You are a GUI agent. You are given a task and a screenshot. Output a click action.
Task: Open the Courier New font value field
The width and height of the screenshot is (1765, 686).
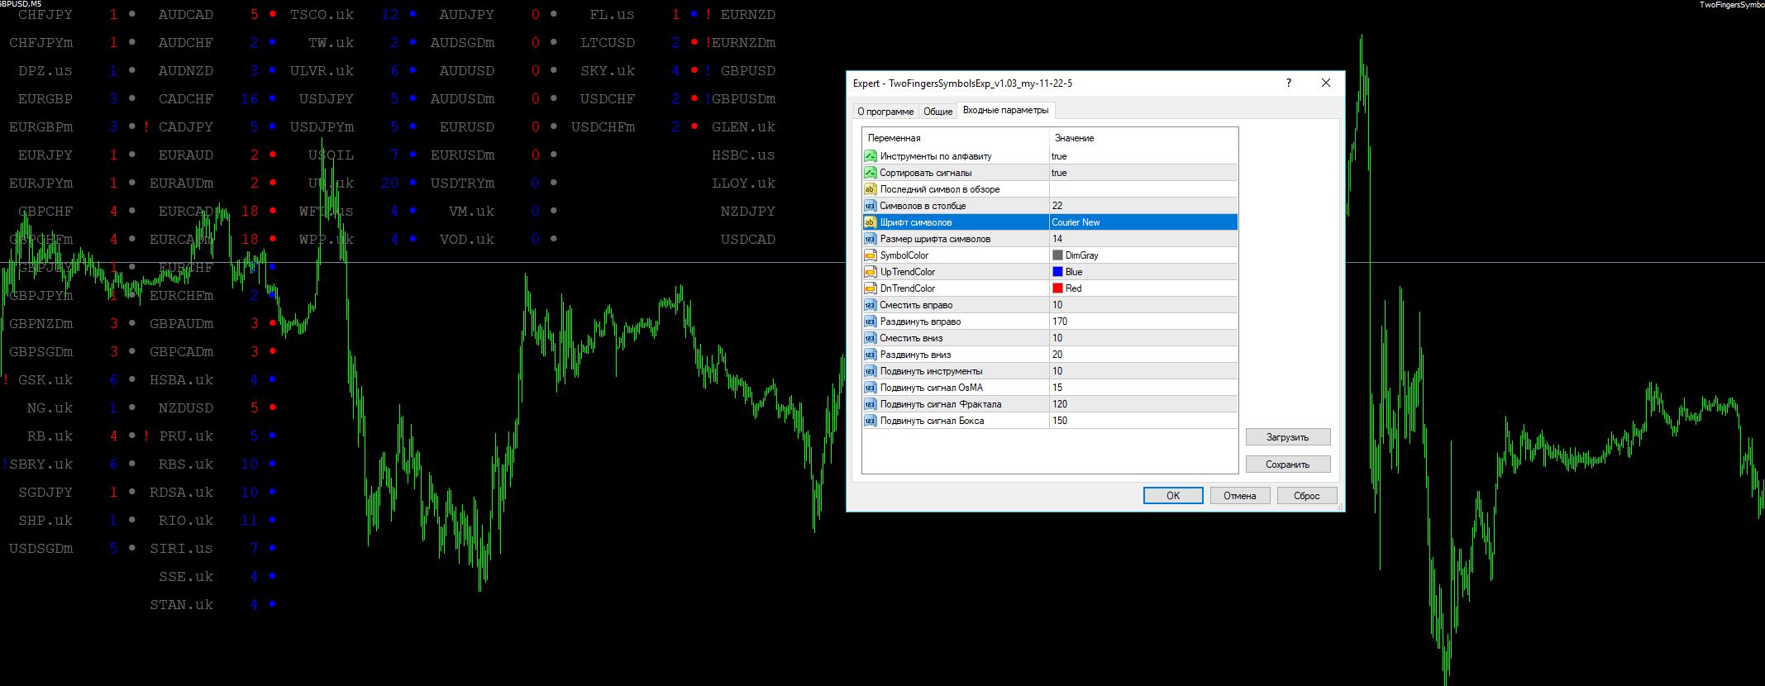click(1143, 222)
